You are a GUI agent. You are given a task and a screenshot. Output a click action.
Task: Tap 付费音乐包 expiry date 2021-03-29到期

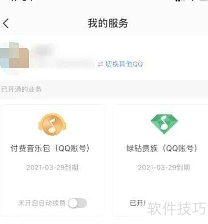(x=52, y=167)
